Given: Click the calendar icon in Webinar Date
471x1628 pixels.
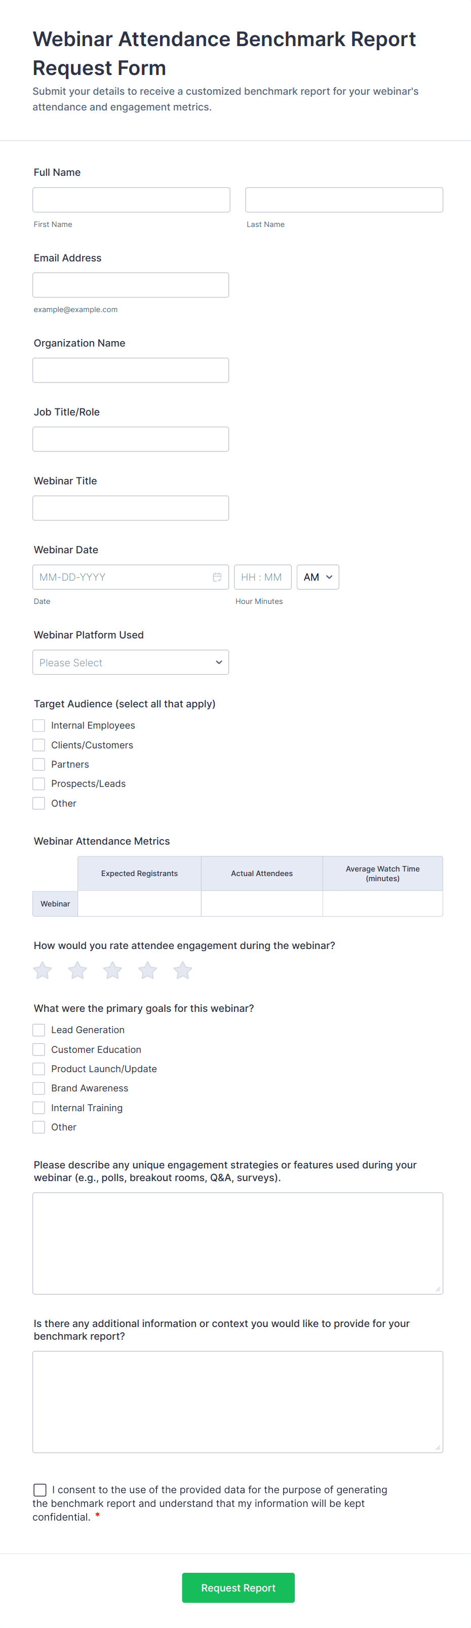Looking at the screenshot, I should pos(217,577).
